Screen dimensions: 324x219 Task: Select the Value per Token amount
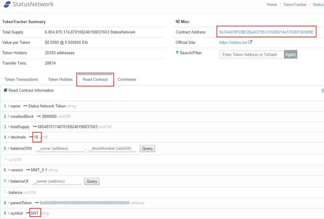coord(66,42)
